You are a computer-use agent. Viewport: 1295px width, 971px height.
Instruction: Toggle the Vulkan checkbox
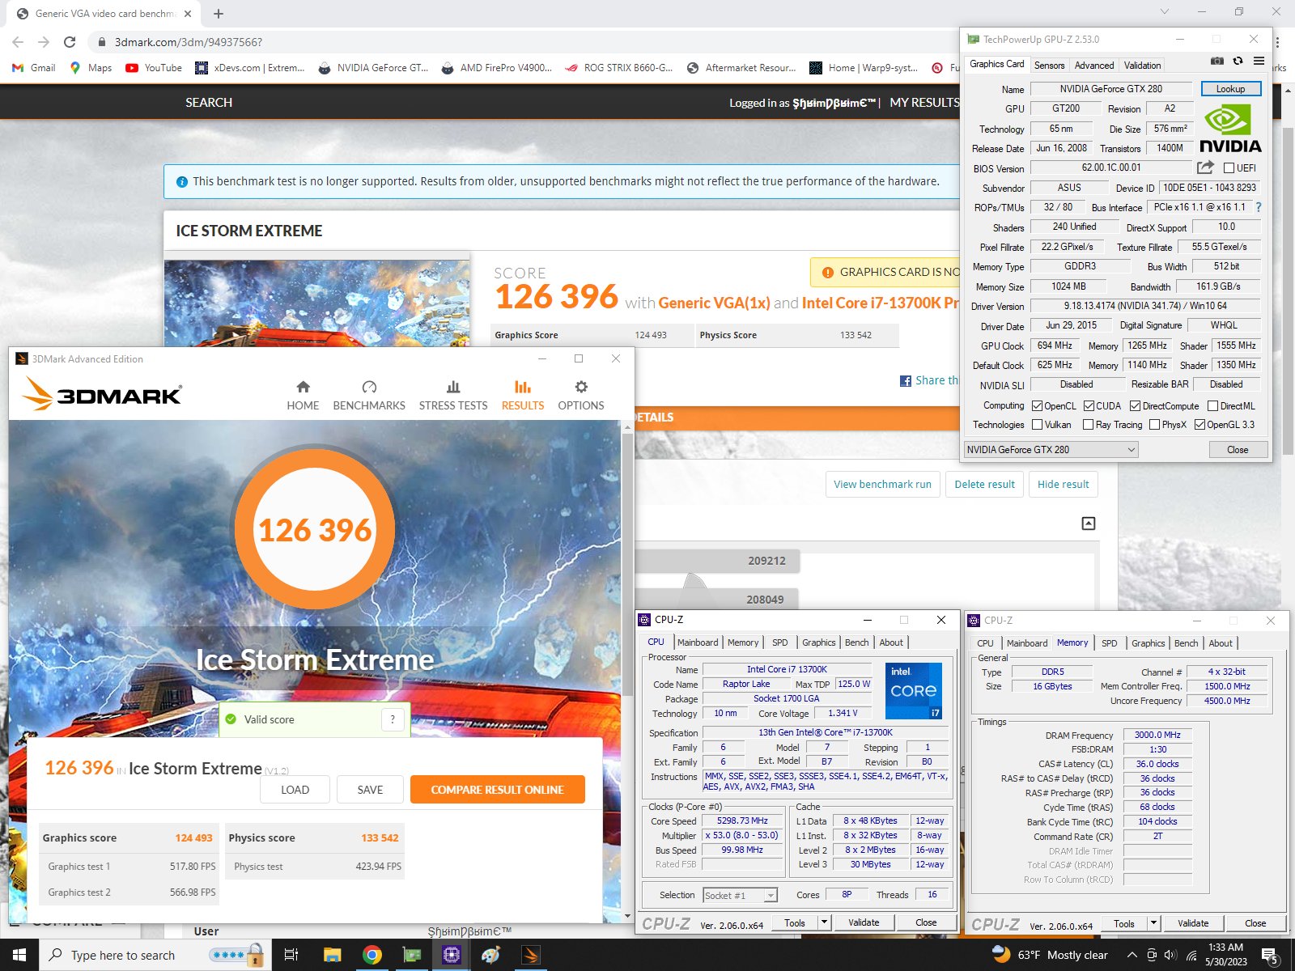(x=1037, y=425)
